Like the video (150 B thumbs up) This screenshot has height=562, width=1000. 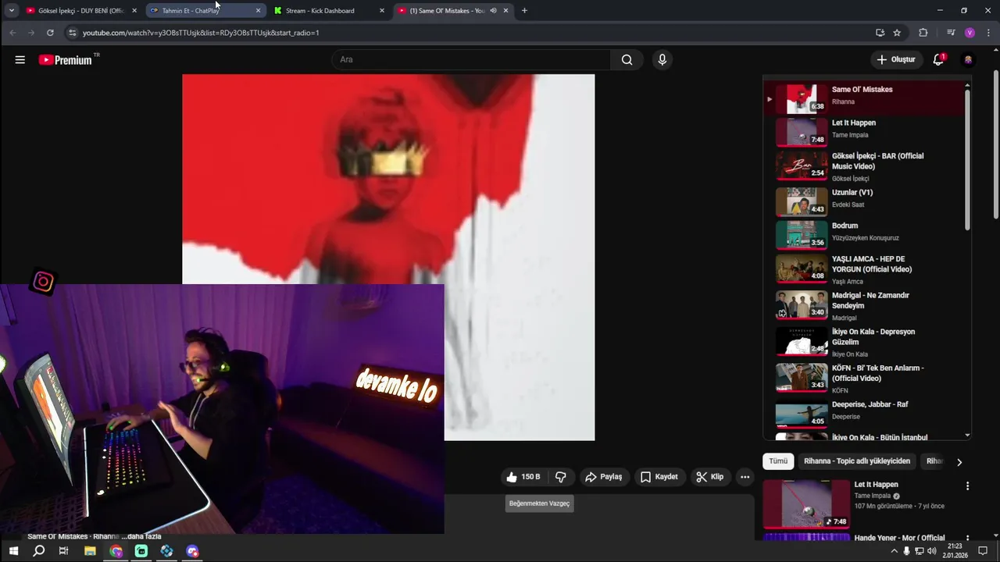pos(523,477)
